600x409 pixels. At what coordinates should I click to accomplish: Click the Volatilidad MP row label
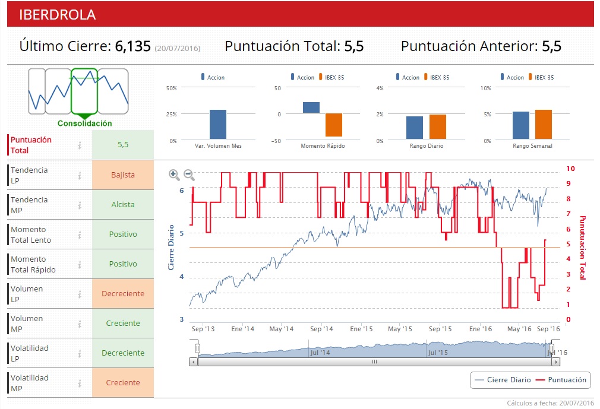tap(30, 383)
